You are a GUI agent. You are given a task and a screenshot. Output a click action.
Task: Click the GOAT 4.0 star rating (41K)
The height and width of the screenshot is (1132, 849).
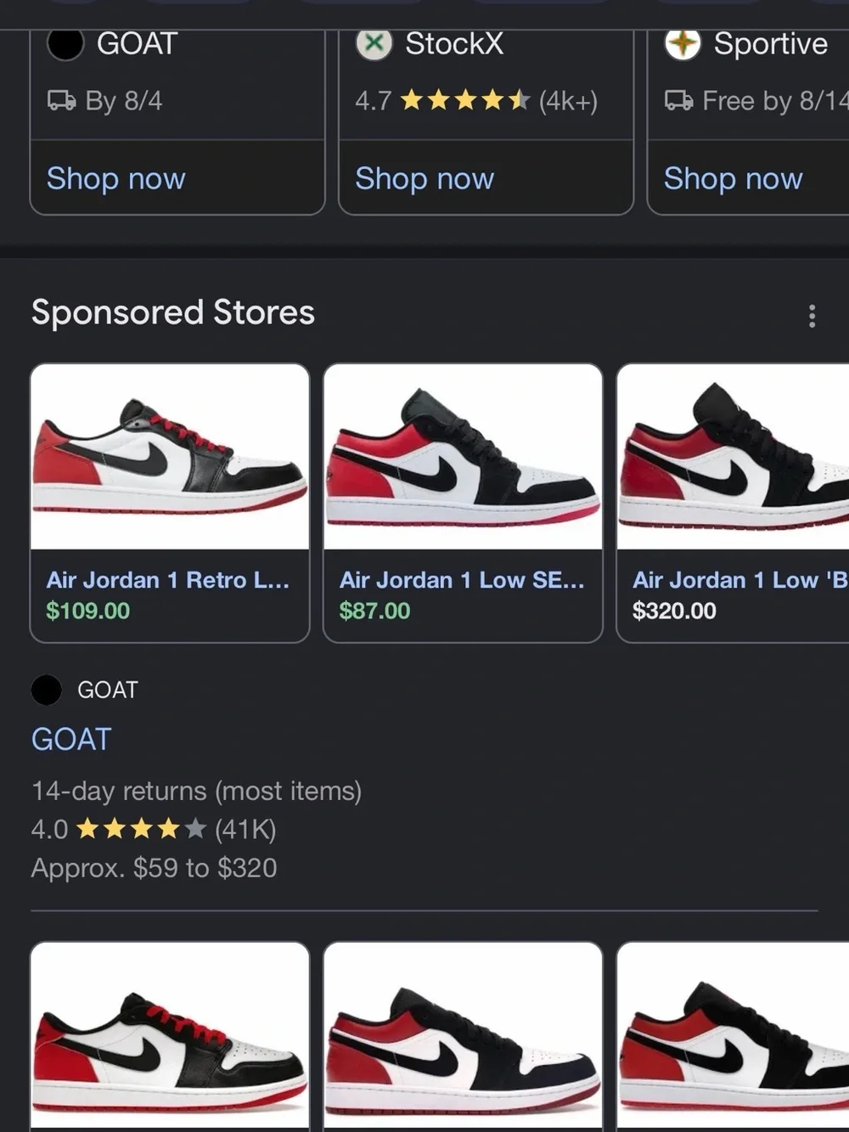(154, 829)
